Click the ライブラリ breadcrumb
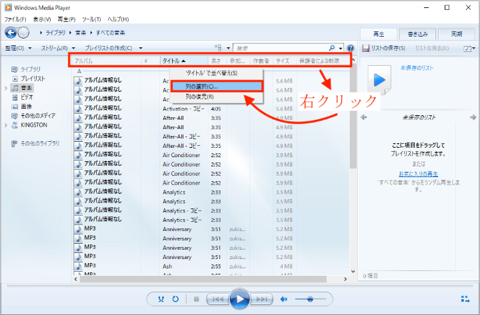480x315 pixels. click(x=55, y=33)
